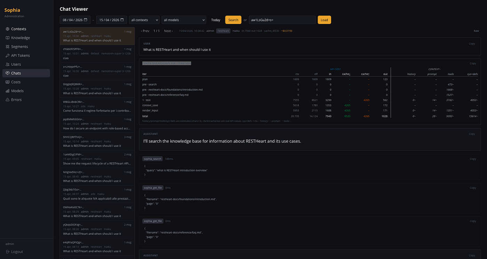Image resolution: width=487 pixels, height=259 pixels.
Task: Click the Costs icon in sidebar
Action: click(x=8, y=82)
